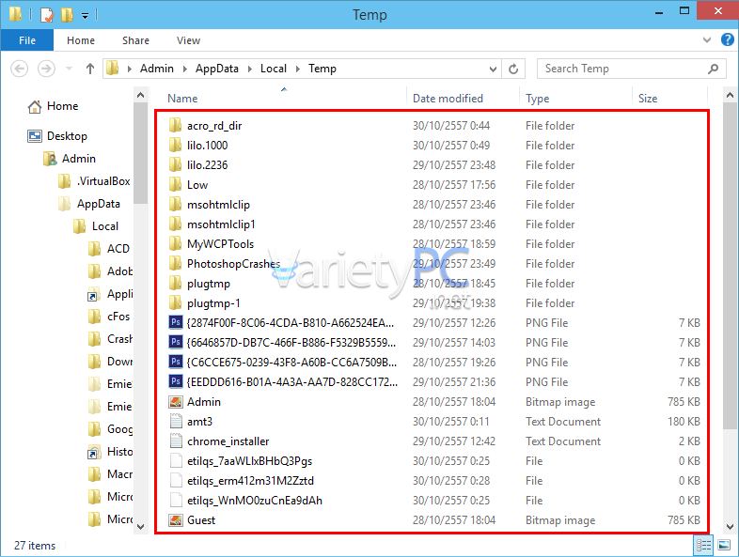Select the msohtmlclip folder

pyautogui.click(x=209, y=205)
